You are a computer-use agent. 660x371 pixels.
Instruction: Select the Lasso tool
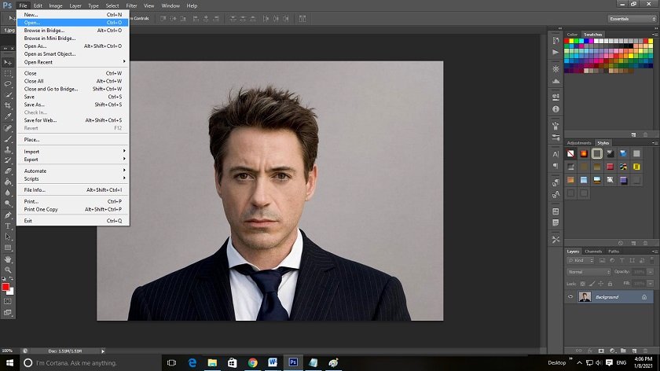pyautogui.click(x=8, y=84)
